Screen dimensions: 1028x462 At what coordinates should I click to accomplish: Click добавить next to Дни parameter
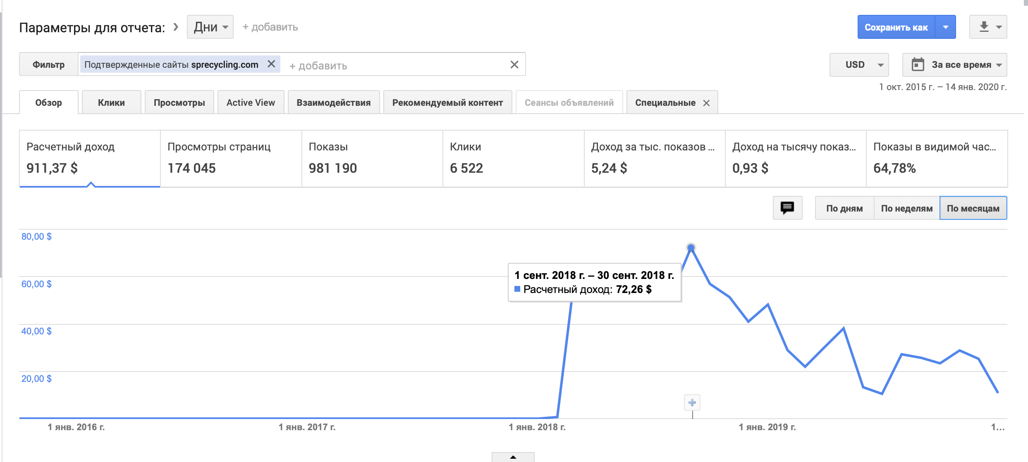[x=270, y=27]
